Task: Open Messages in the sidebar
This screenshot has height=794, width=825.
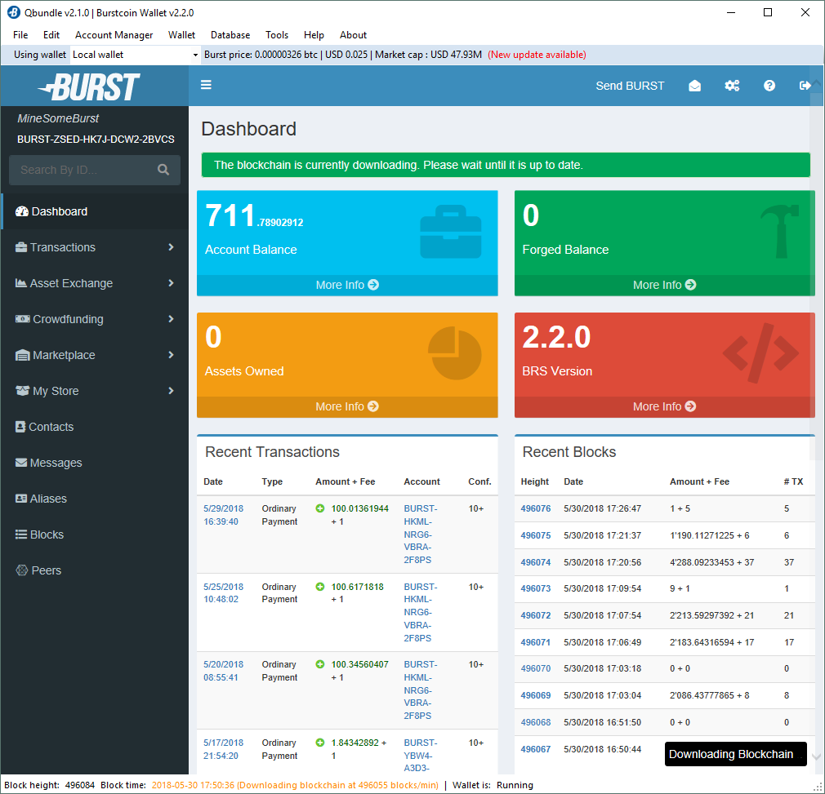Action: [95, 463]
